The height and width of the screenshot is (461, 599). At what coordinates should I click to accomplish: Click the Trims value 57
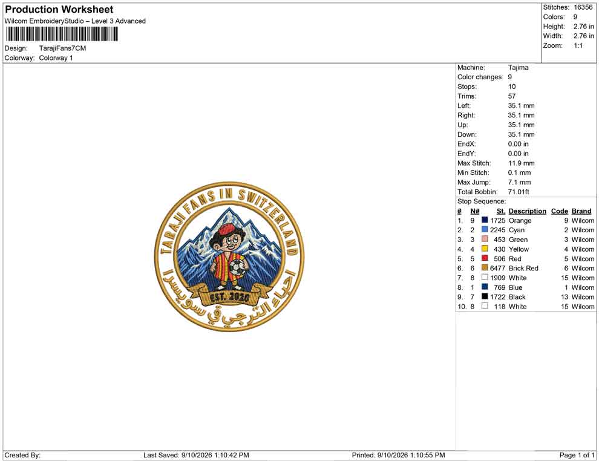511,96
